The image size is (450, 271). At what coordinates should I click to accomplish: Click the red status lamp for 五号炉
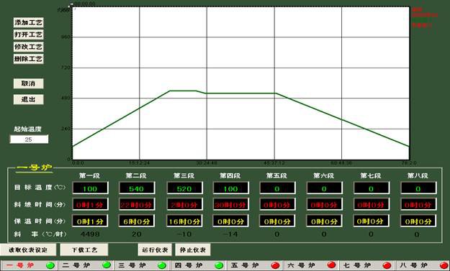[x=276, y=265]
